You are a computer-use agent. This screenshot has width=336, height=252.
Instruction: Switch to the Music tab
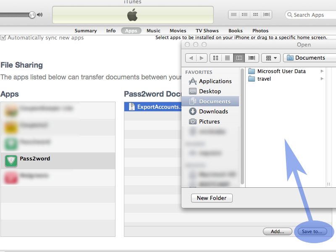[x=153, y=31]
